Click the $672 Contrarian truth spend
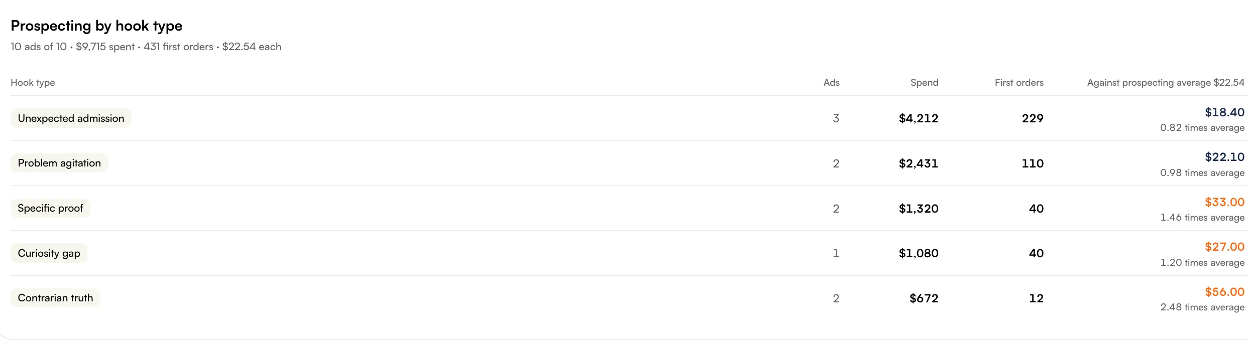1248x345 pixels. (924, 298)
